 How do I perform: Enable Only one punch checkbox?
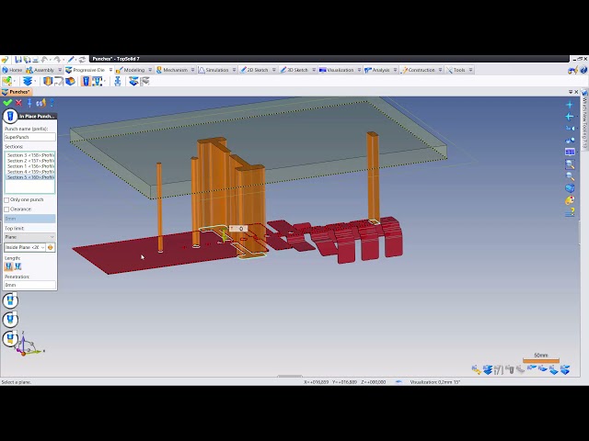[7, 199]
